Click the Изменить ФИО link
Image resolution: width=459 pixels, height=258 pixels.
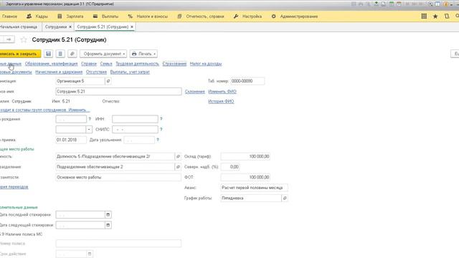(x=222, y=92)
